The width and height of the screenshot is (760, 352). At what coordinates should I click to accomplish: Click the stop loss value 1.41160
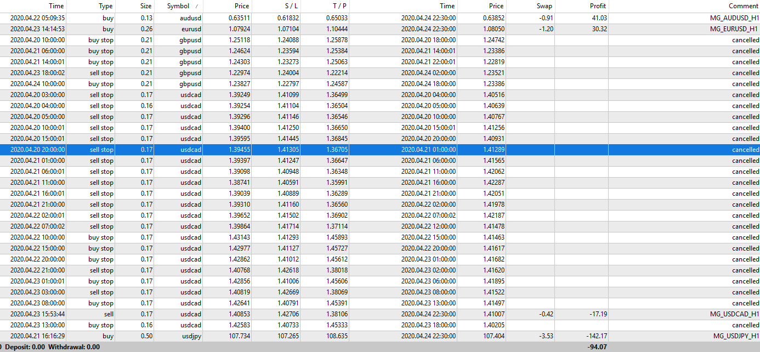[288, 205]
